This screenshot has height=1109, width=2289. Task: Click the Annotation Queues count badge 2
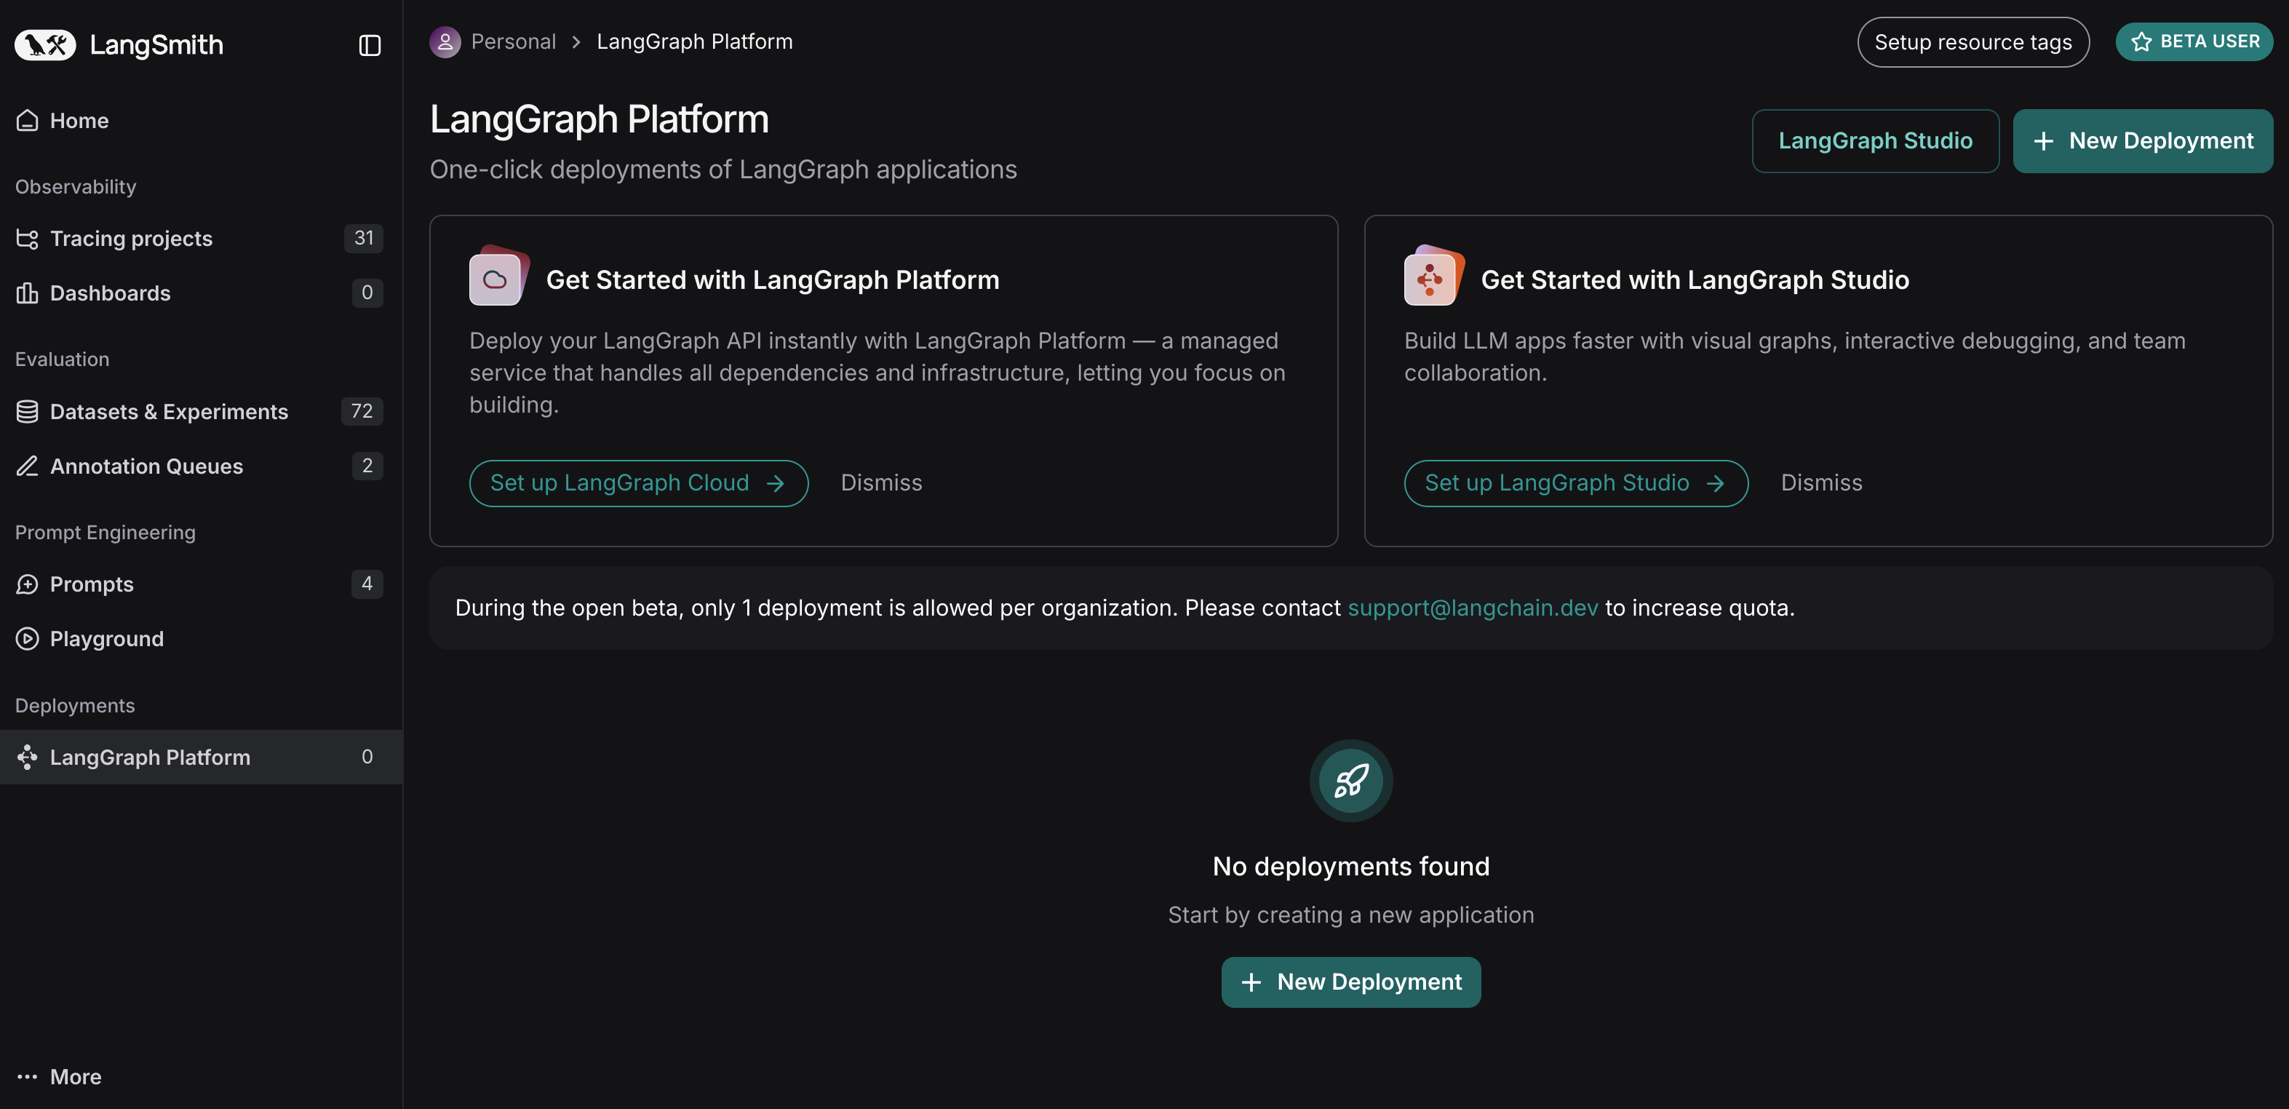click(367, 466)
